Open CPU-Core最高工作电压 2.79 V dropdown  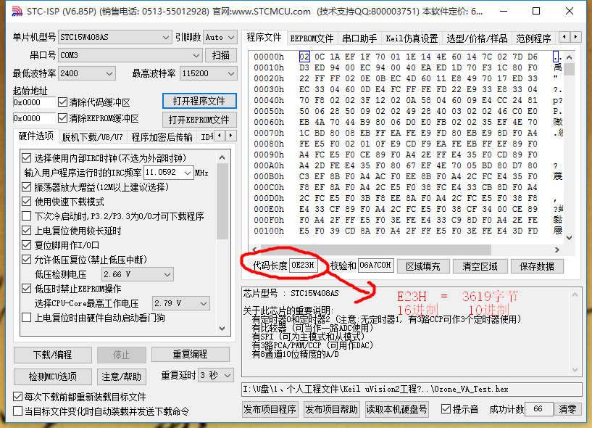tap(181, 303)
